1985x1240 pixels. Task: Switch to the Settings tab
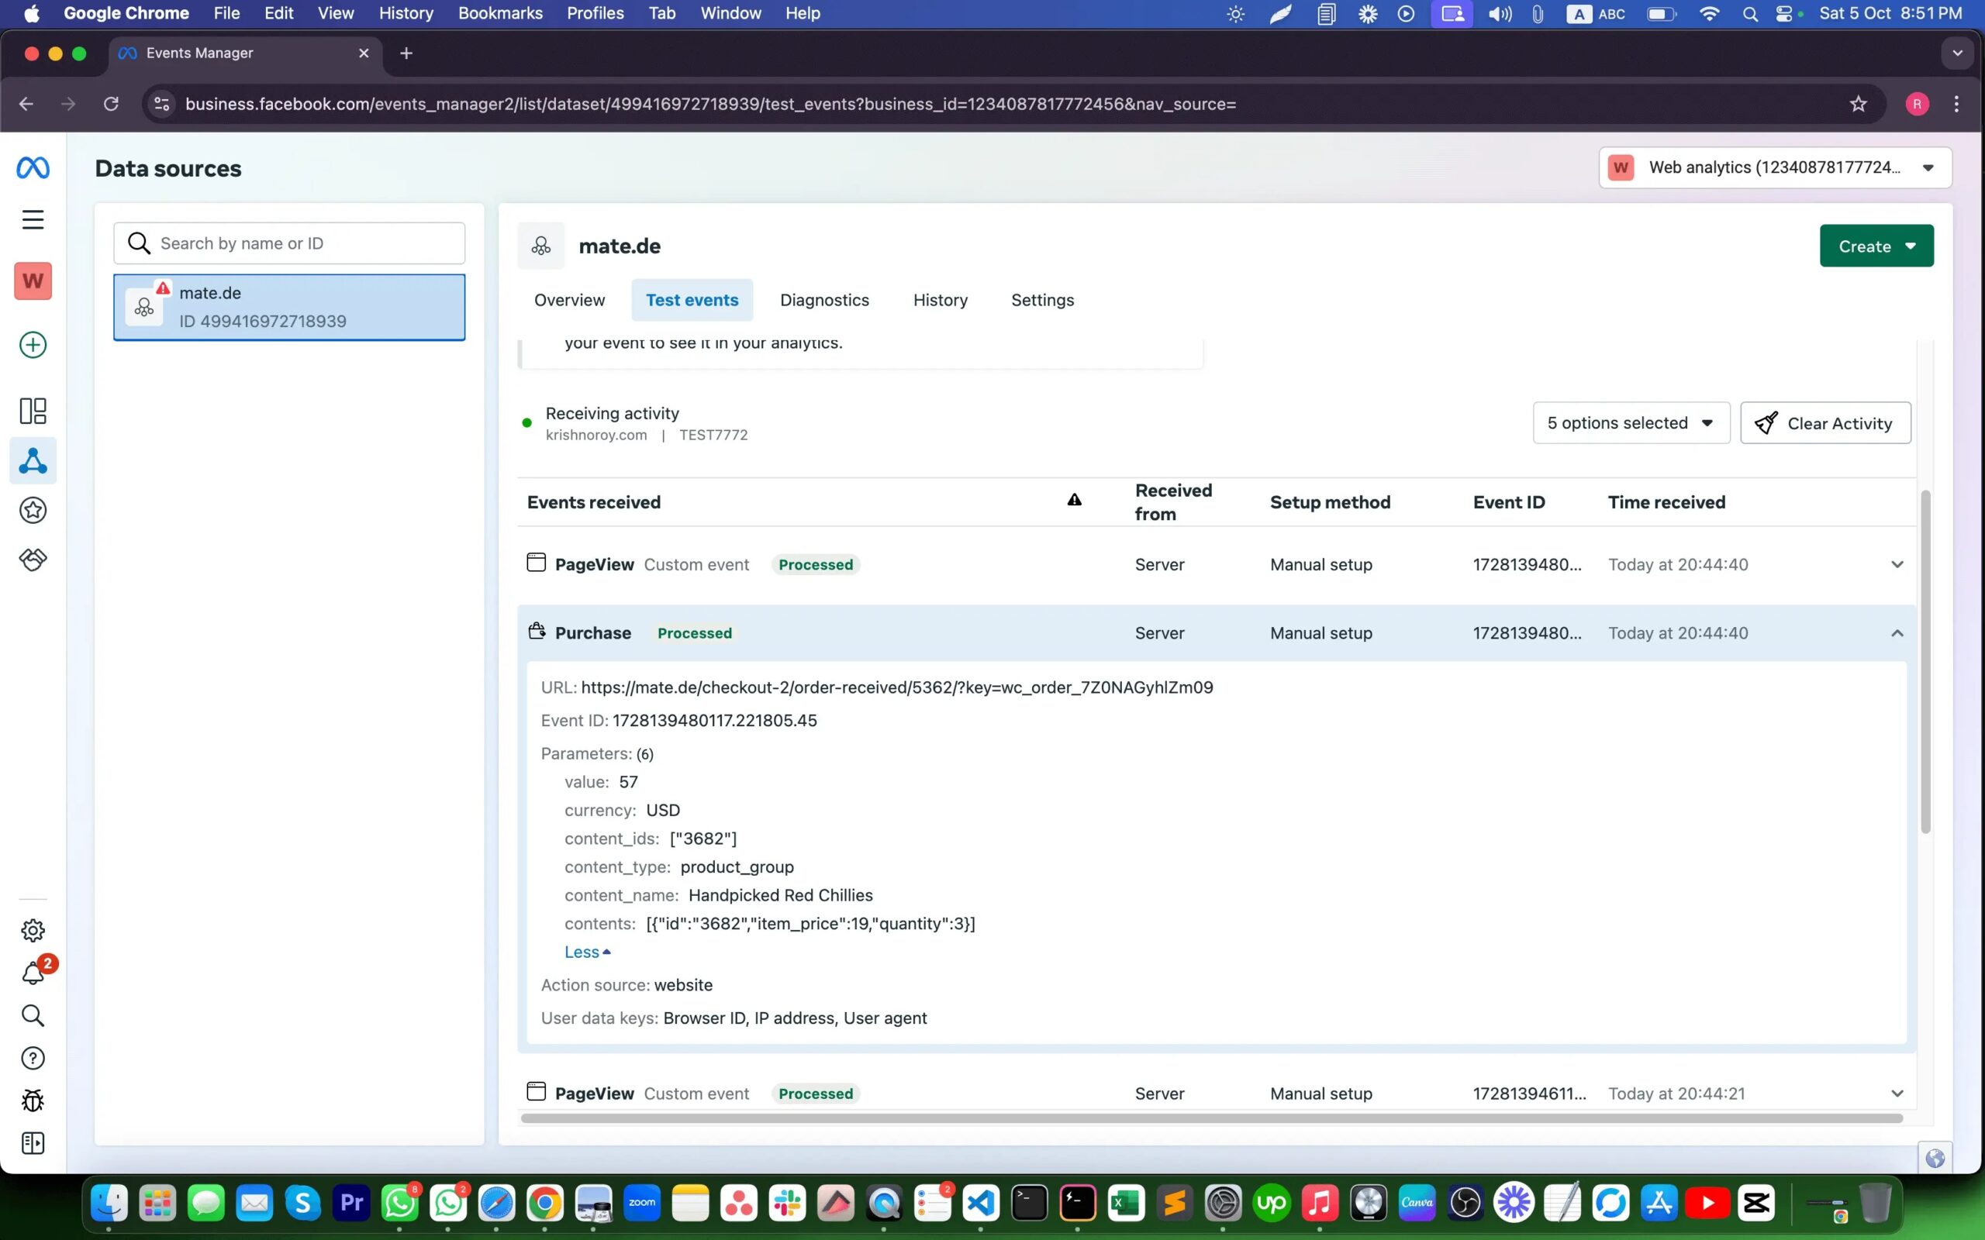click(x=1041, y=300)
